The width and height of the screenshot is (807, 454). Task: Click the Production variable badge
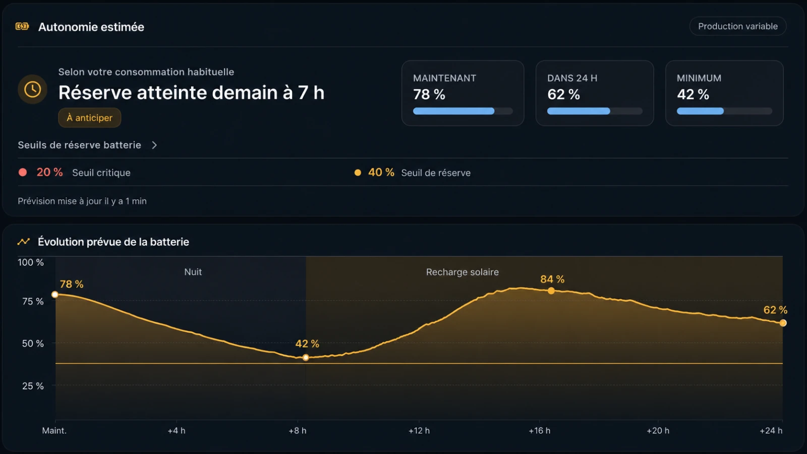pyautogui.click(x=738, y=26)
